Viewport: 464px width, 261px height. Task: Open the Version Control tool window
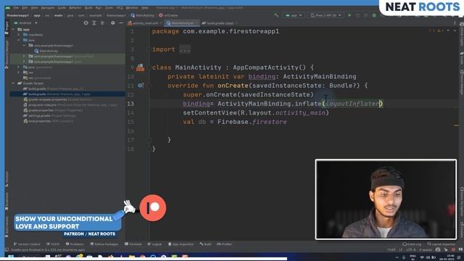(27, 244)
